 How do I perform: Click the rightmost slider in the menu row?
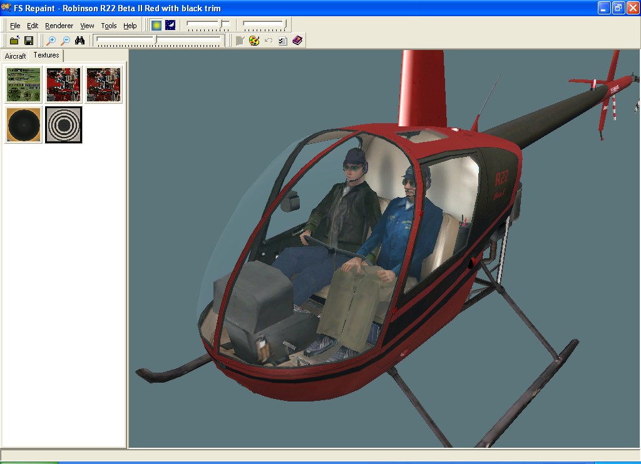tap(265, 25)
